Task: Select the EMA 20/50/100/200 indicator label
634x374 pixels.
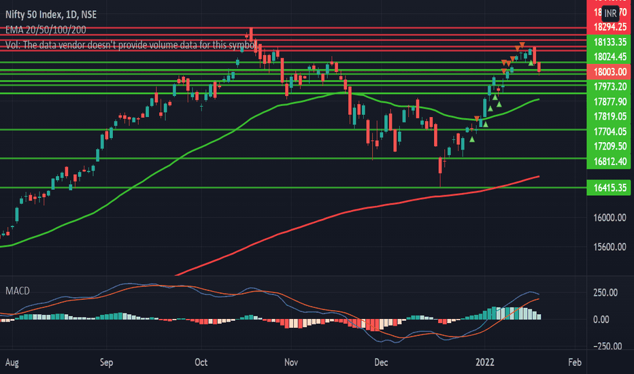Action: [46, 30]
